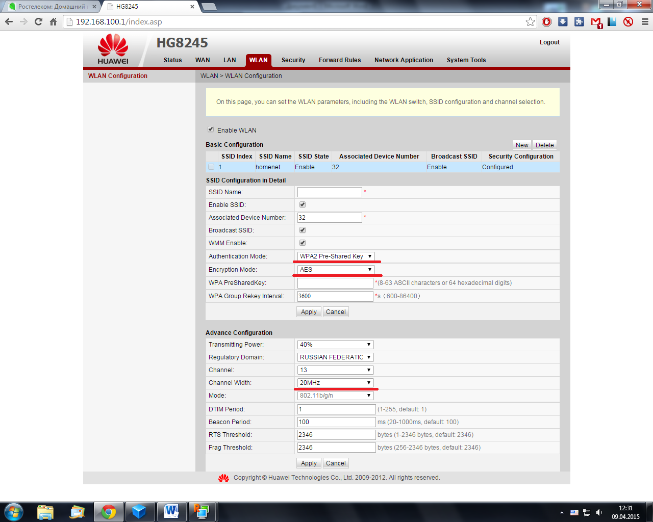Open the Chrome hamburger menu
This screenshot has height=522, width=653.
[645, 22]
